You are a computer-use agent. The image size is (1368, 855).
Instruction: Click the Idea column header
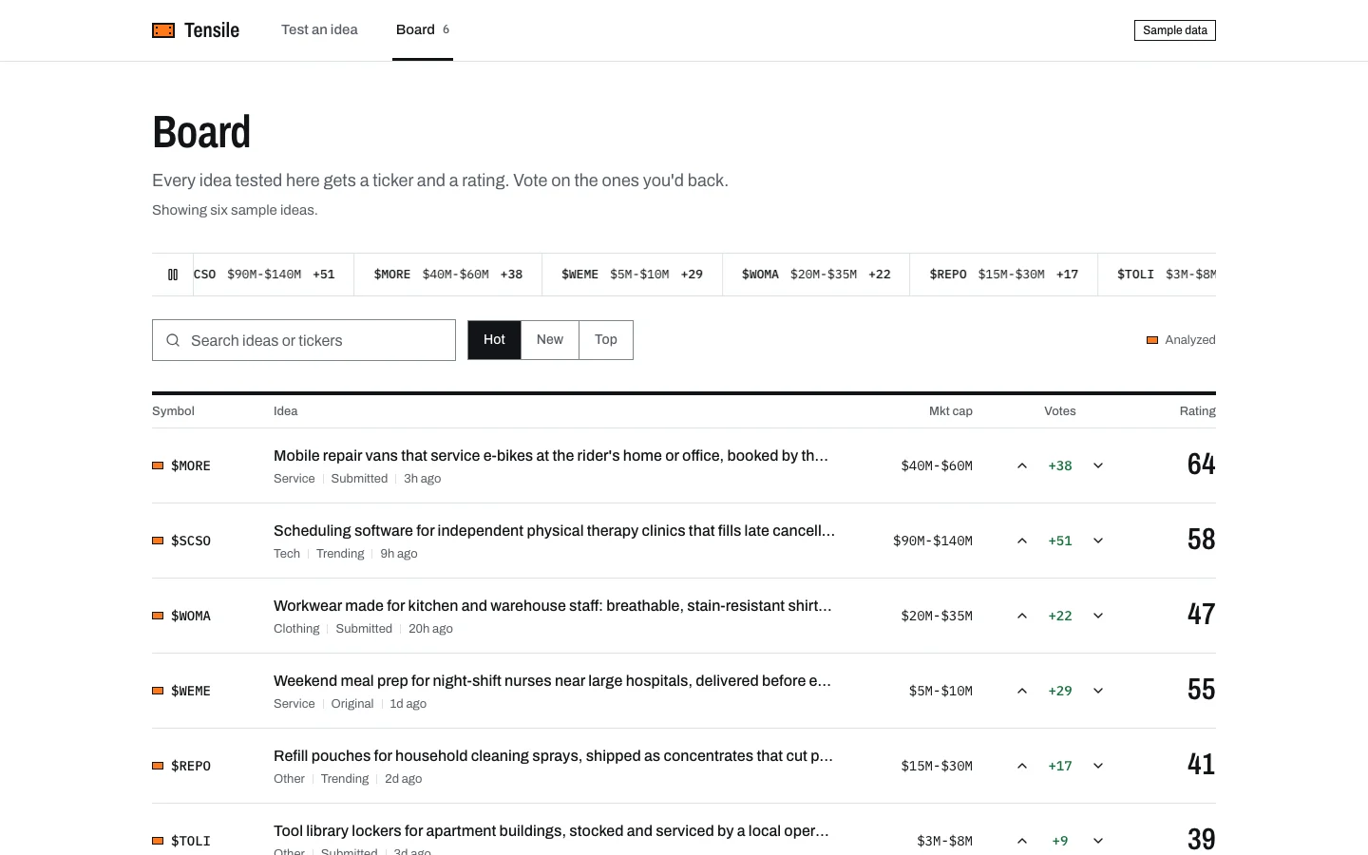pos(285,411)
